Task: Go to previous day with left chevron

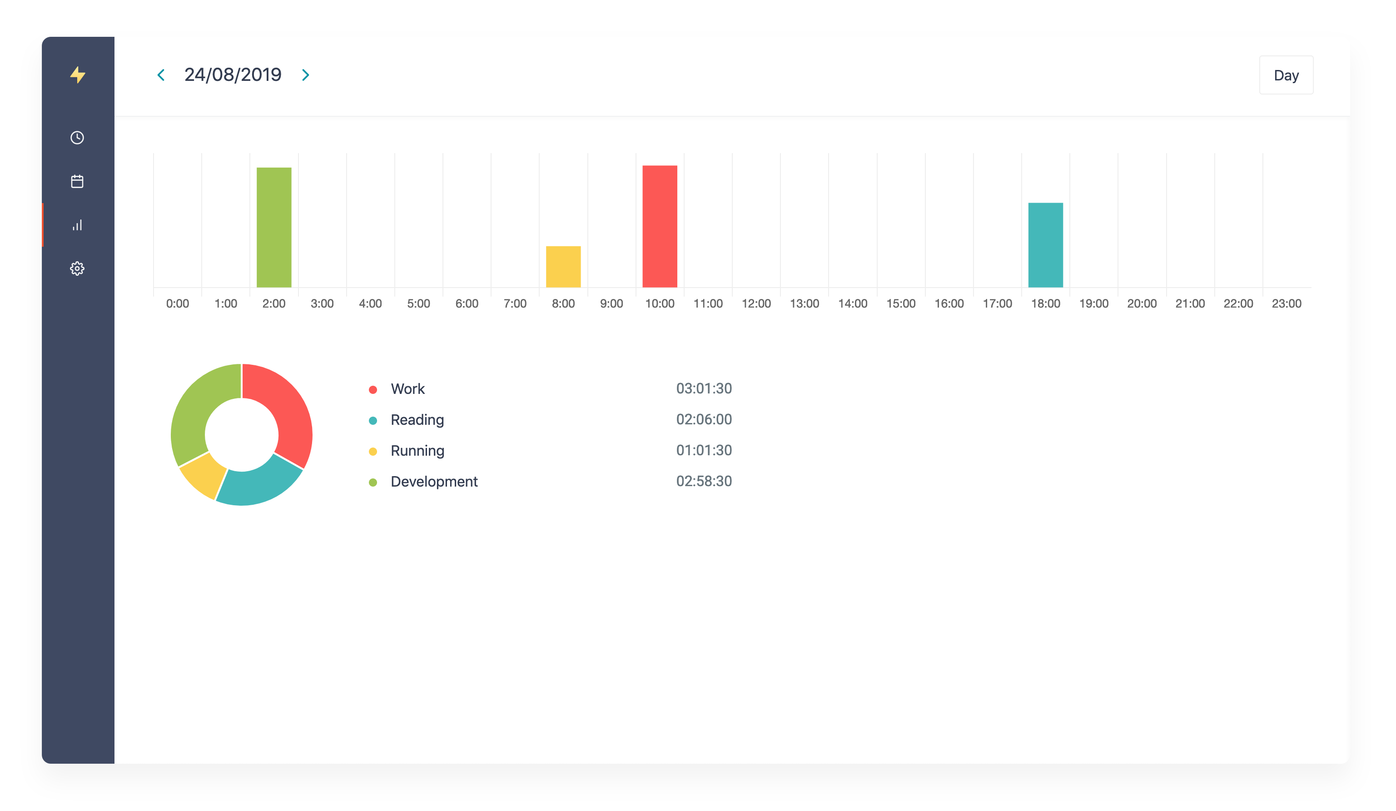Action: (161, 75)
